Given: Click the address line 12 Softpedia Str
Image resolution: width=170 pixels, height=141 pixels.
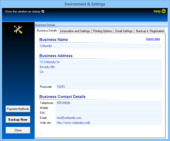Looking at the screenshot, I should point(100,62).
